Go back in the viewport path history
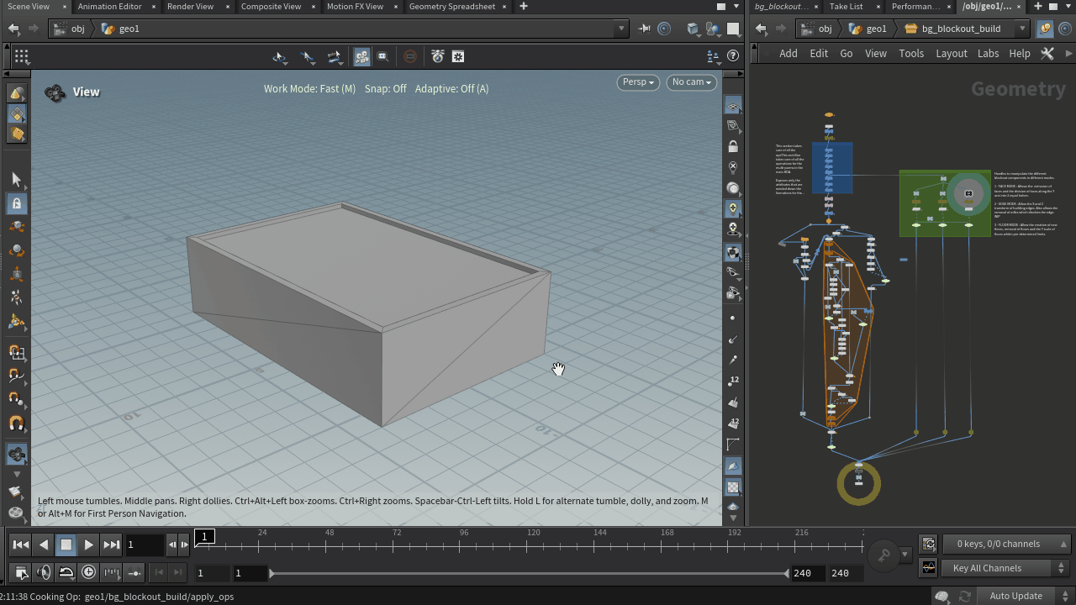 tap(14, 29)
